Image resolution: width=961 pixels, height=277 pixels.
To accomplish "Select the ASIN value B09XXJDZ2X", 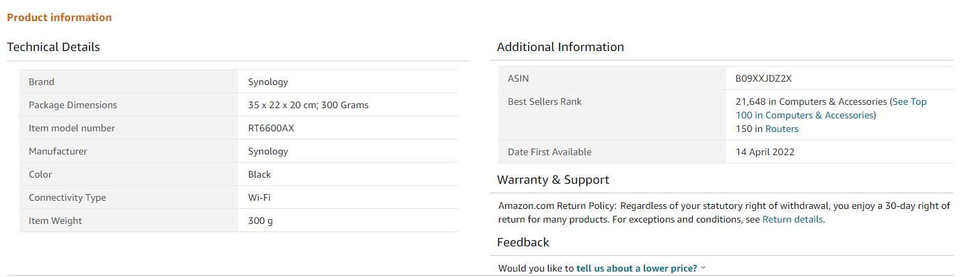I will [763, 78].
